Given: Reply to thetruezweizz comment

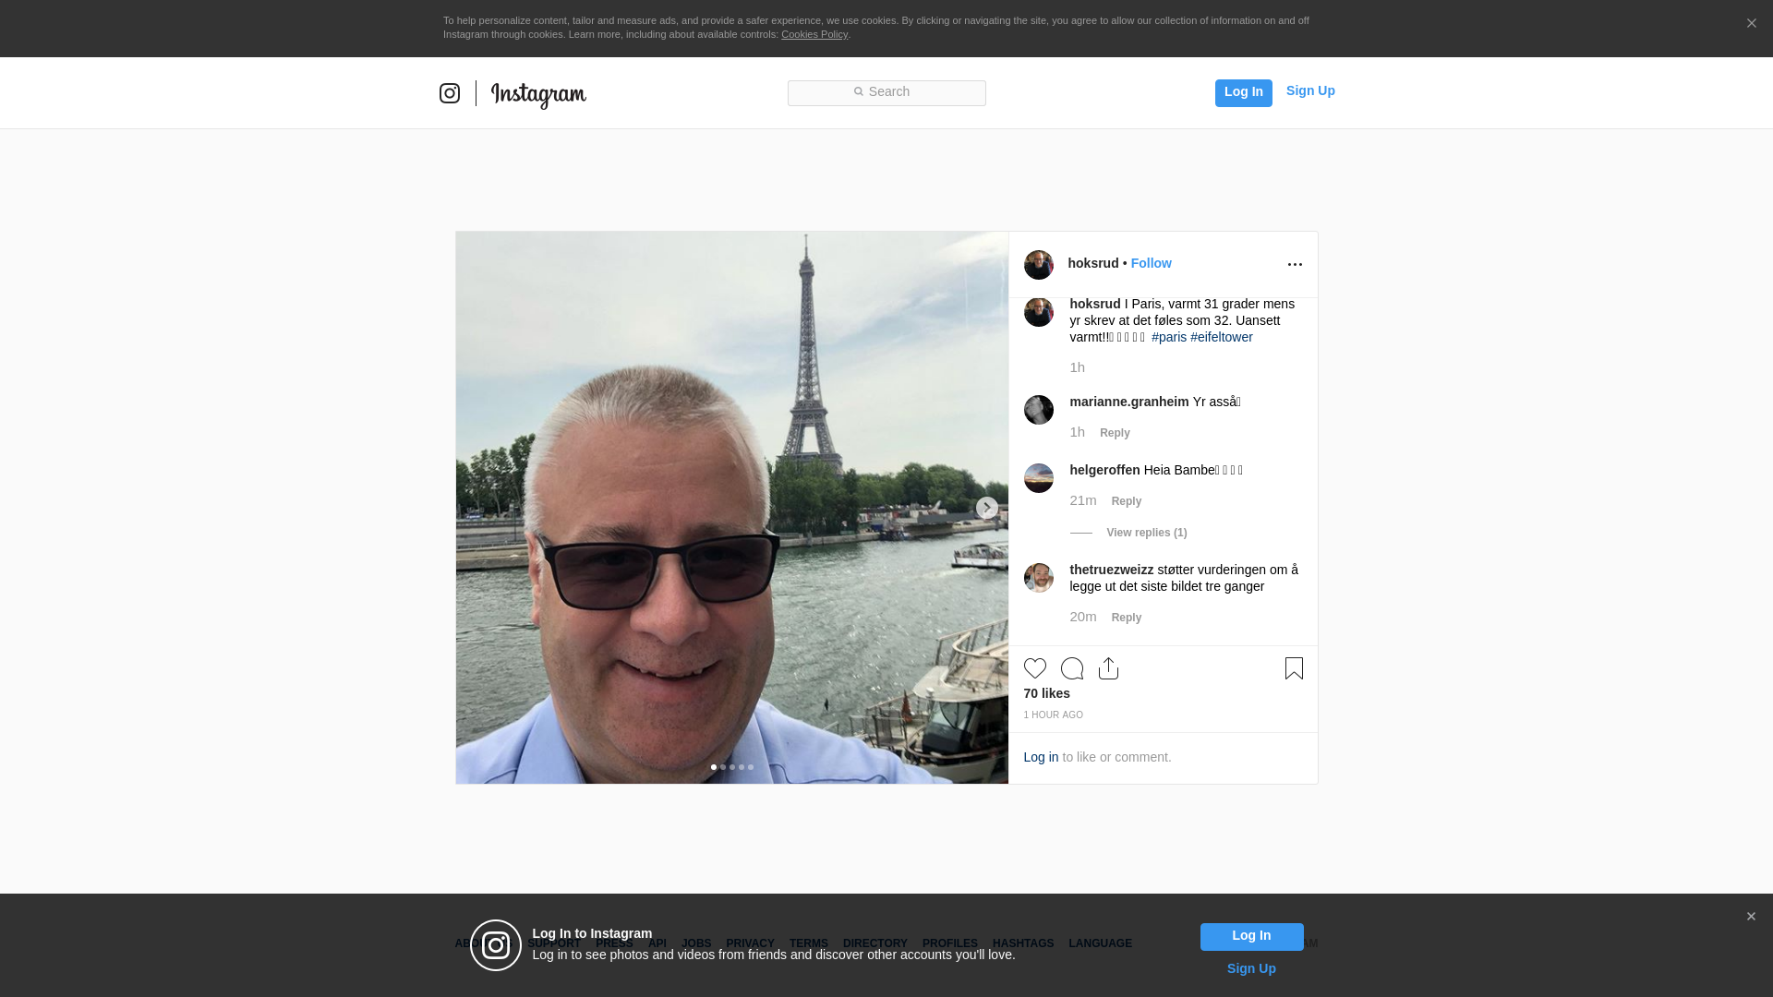Looking at the screenshot, I should click(x=1126, y=618).
